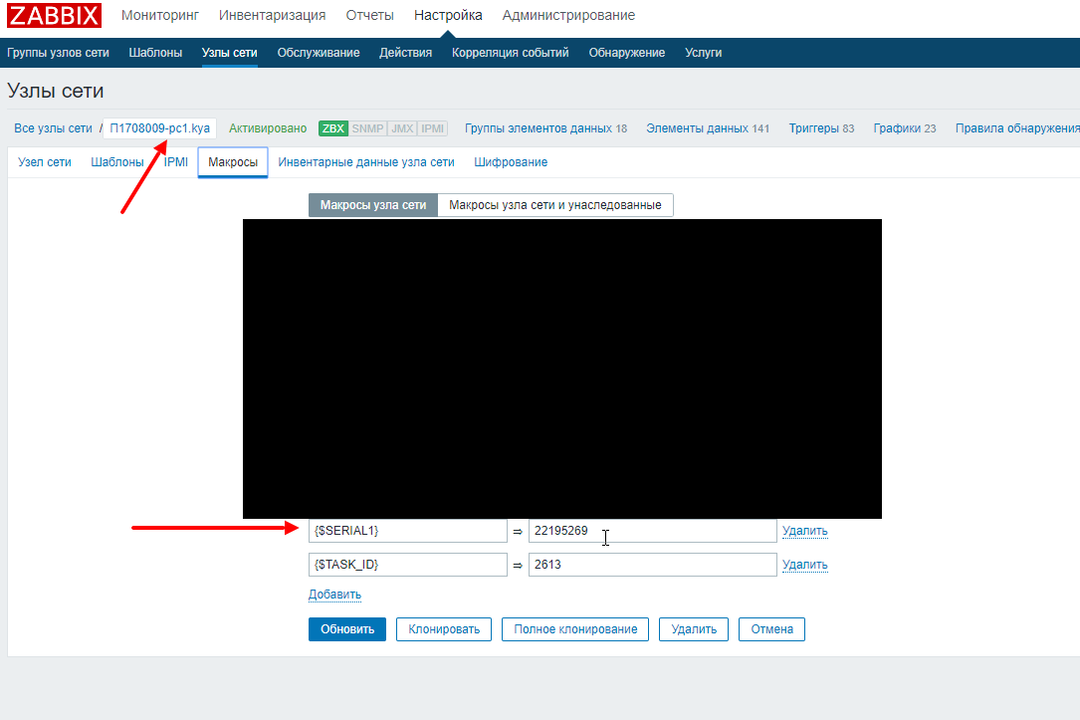1080x720 pixels.
Task: Open Элементы данных 141 link
Action: (708, 128)
